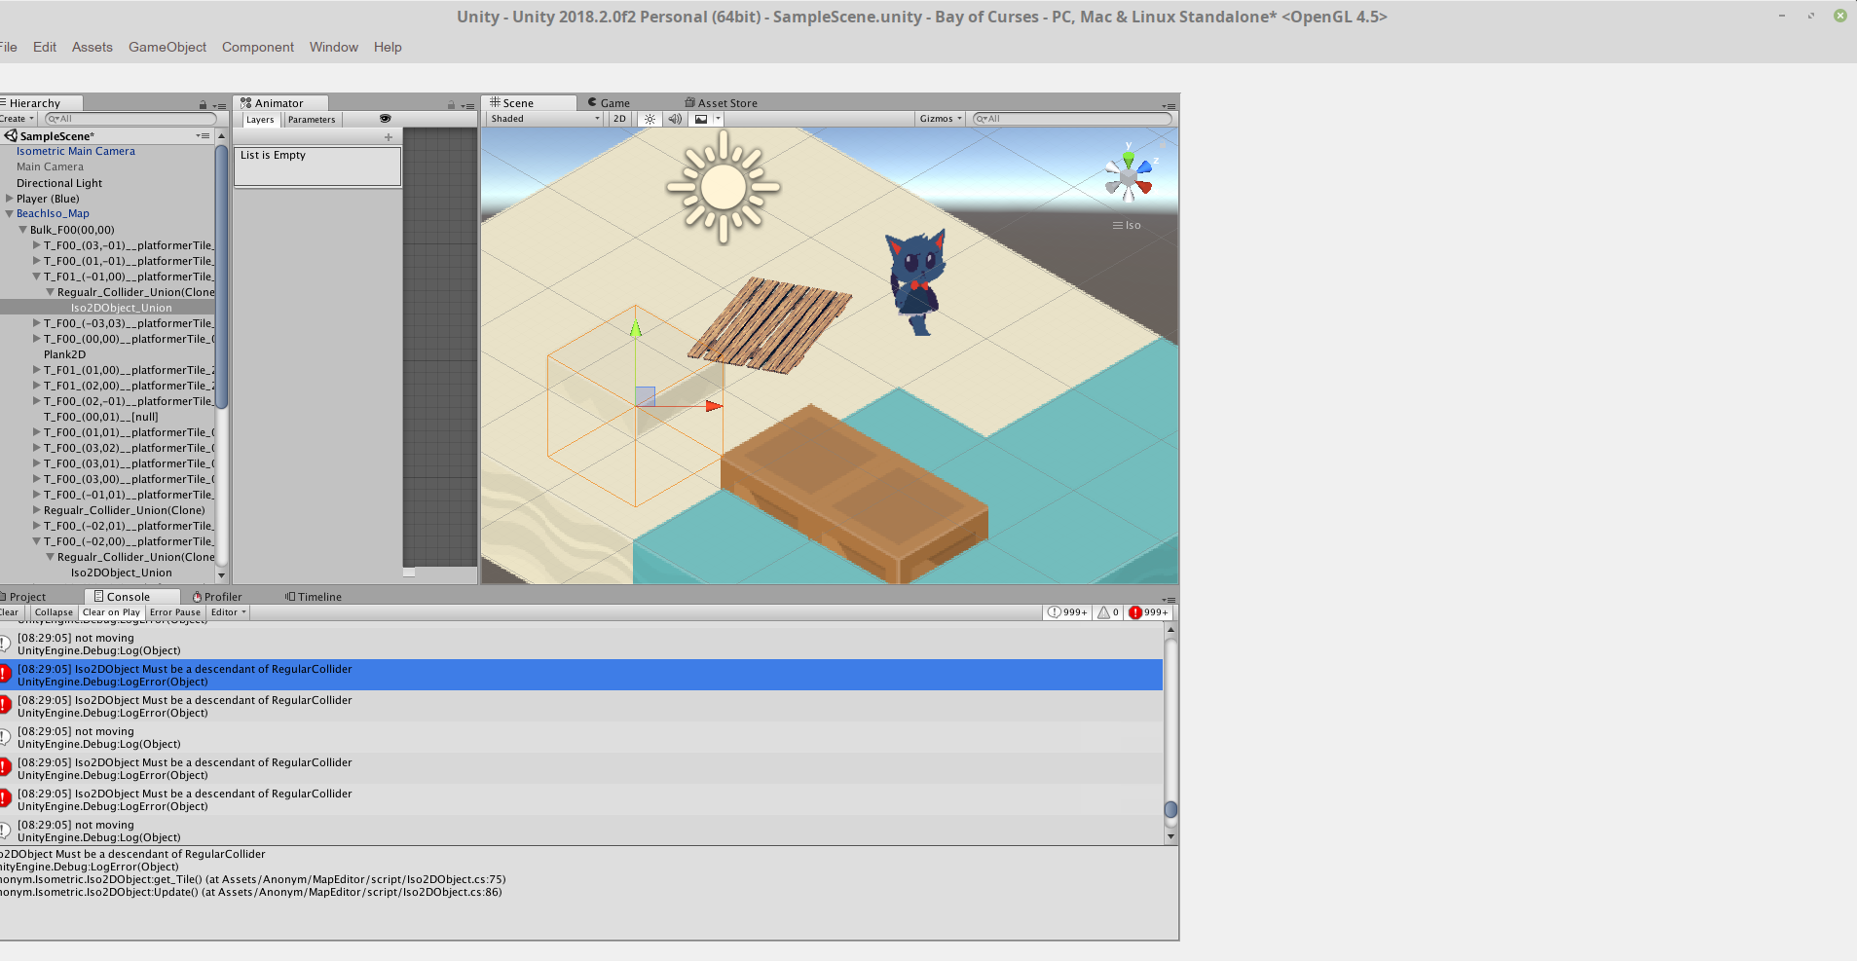Select the sun light gizmo in scene

pyautogui.click(x=723, y=187)
